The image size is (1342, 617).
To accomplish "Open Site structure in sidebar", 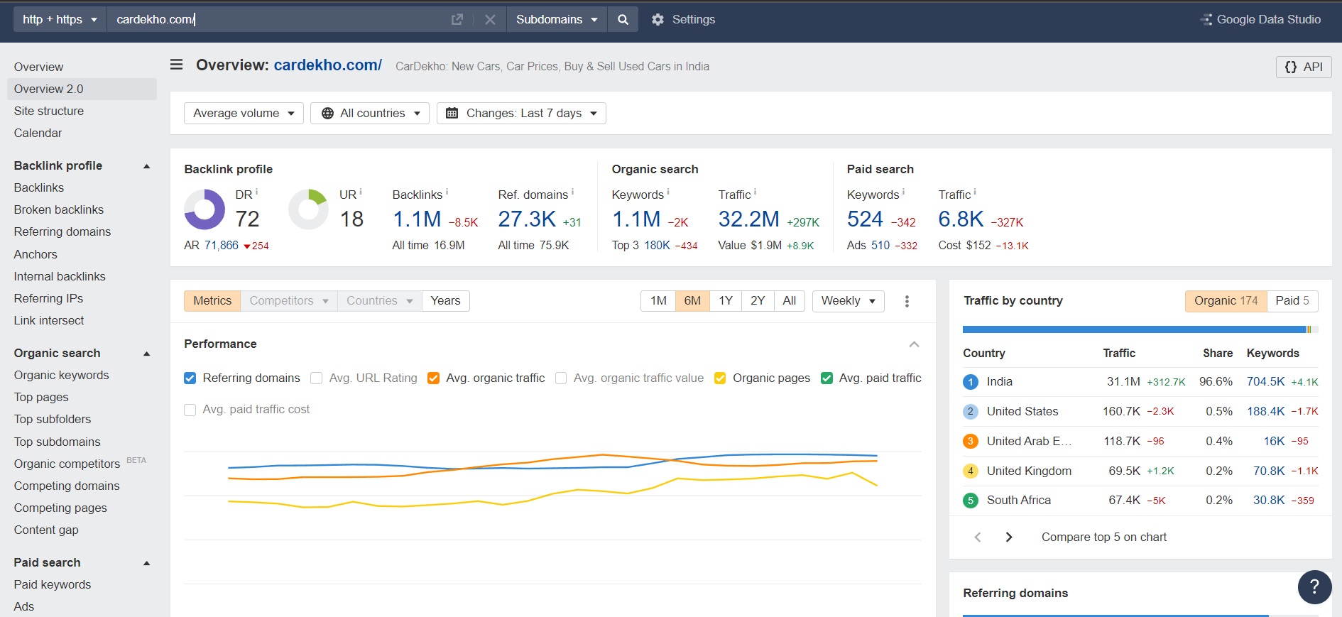I will (49, 111).
